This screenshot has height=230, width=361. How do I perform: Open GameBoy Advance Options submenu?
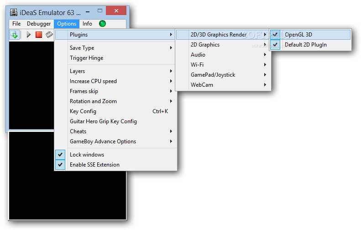tap(115, 141)
